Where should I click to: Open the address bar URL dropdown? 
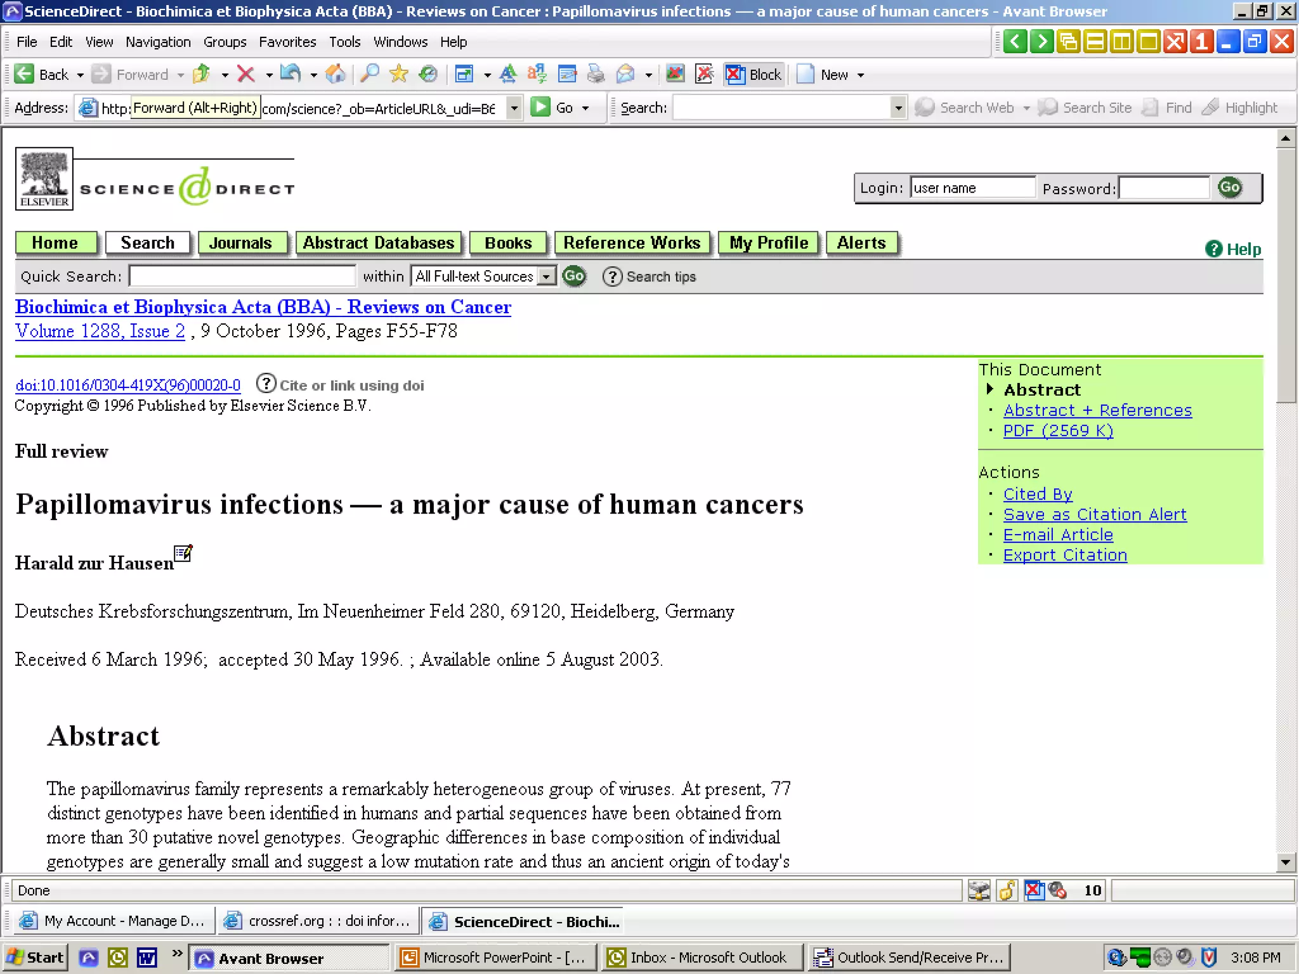click(514, 108)
